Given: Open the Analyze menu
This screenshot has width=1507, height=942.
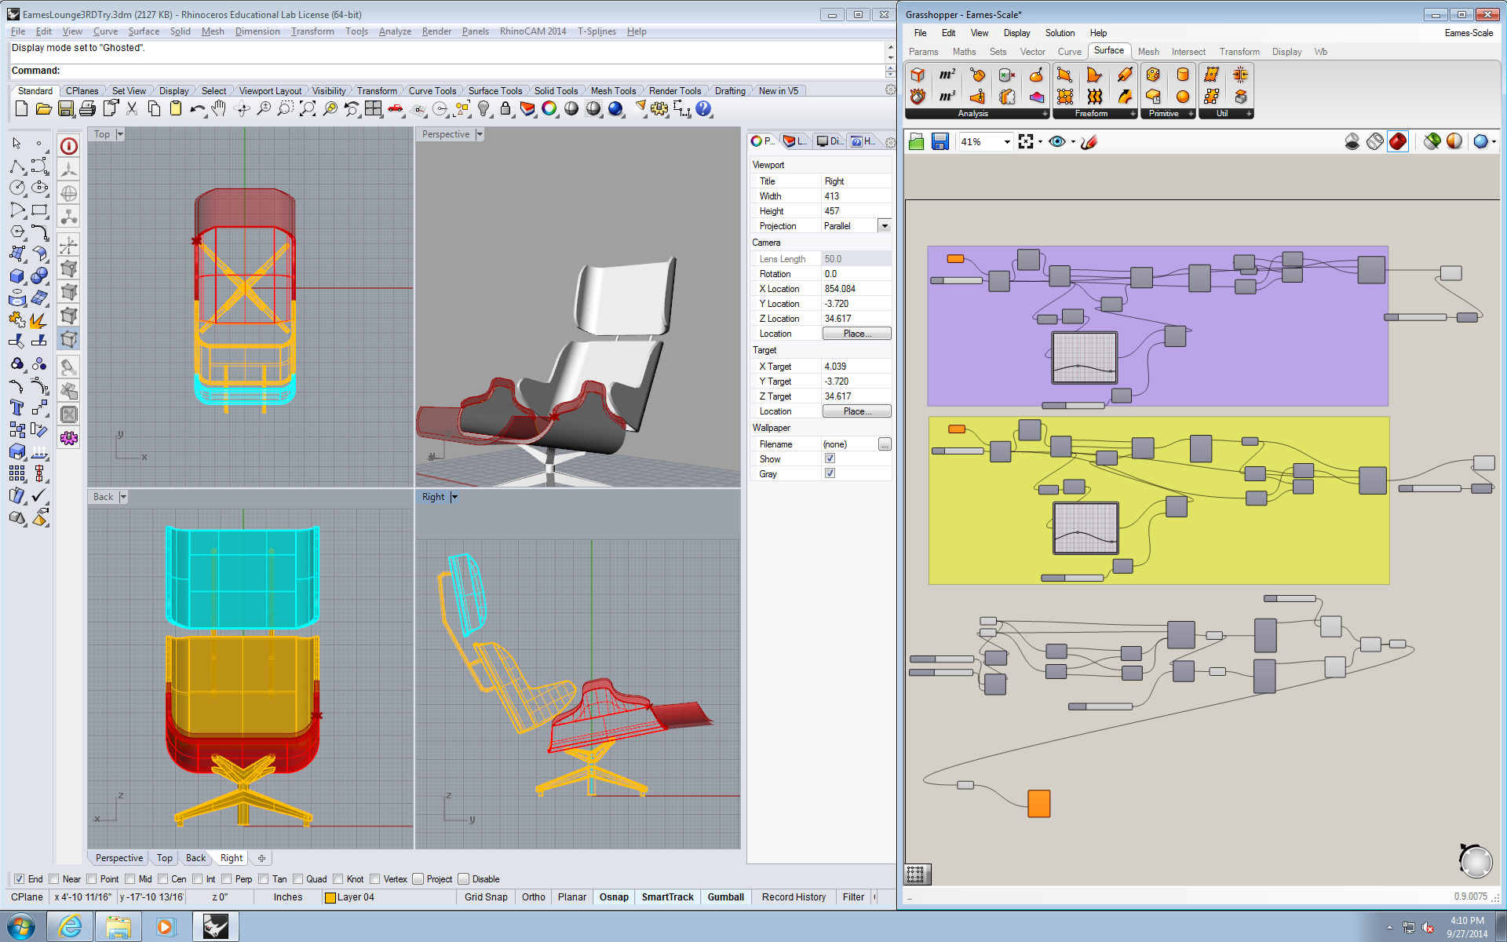Looking at the screenshot, I should 395,31.
